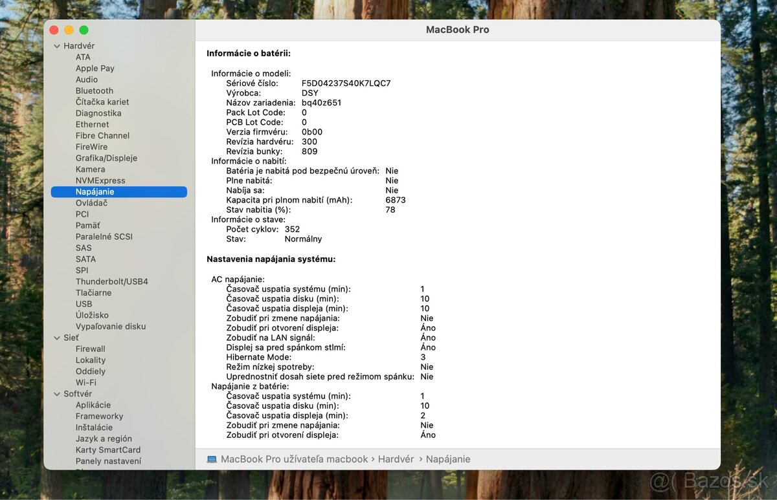Screen dimensions: 777x500
Task: Select Lokality entry
Action: pos(90,360)
